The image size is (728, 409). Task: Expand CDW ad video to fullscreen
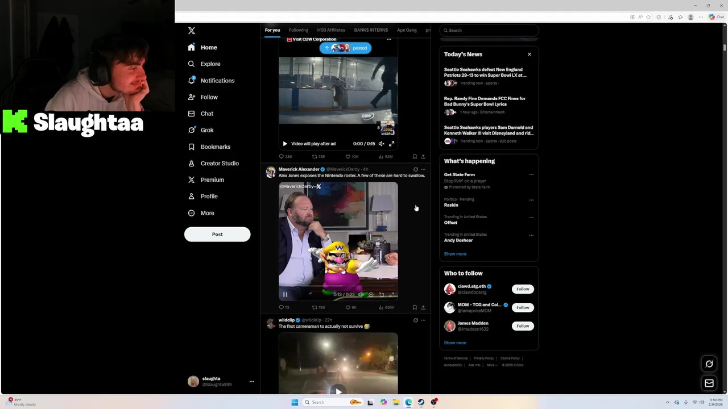point(391,144)
